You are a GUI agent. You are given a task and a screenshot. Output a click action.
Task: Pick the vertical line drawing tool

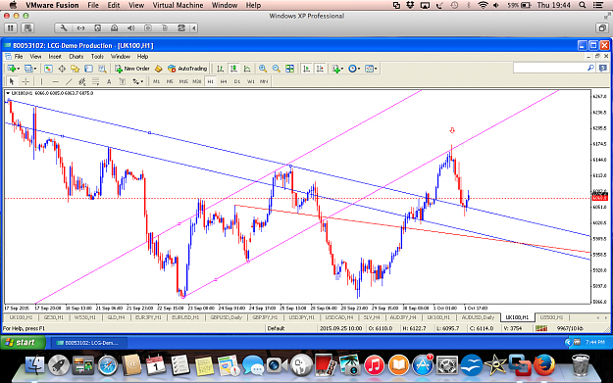point(41,81)
